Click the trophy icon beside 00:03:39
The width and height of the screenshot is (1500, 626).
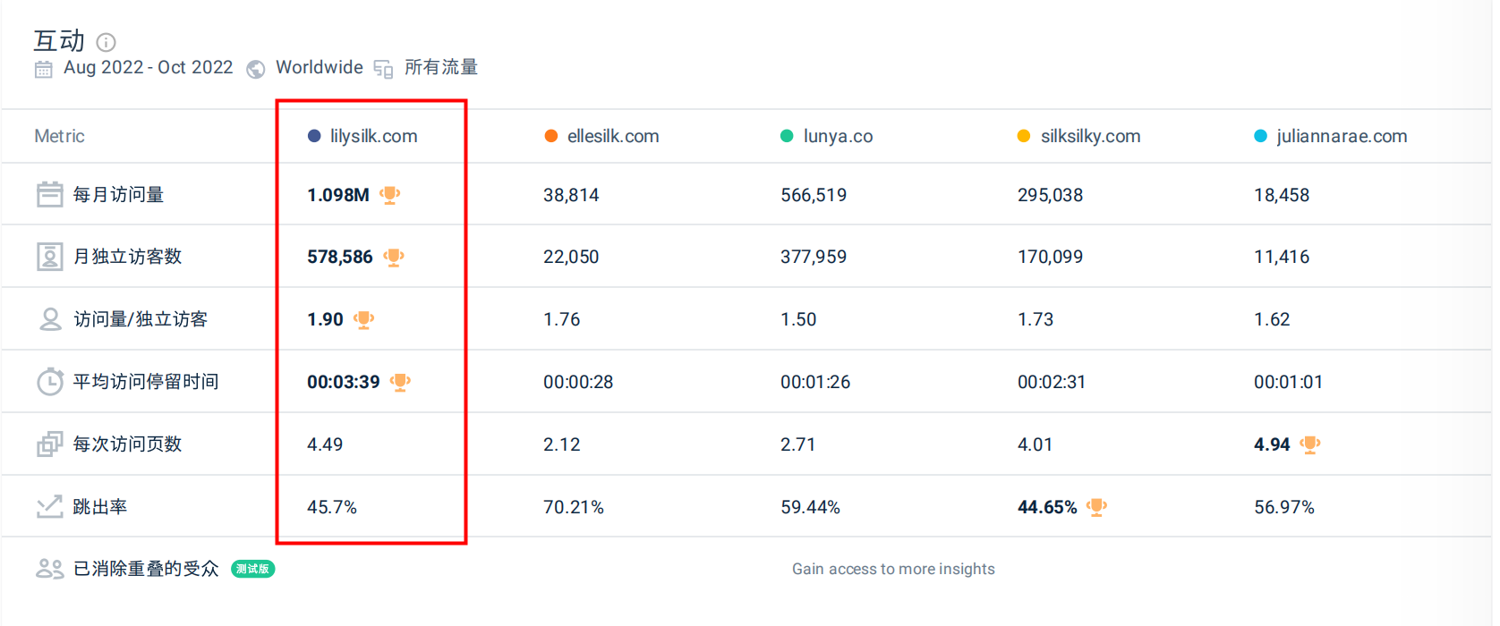point(400,383)
